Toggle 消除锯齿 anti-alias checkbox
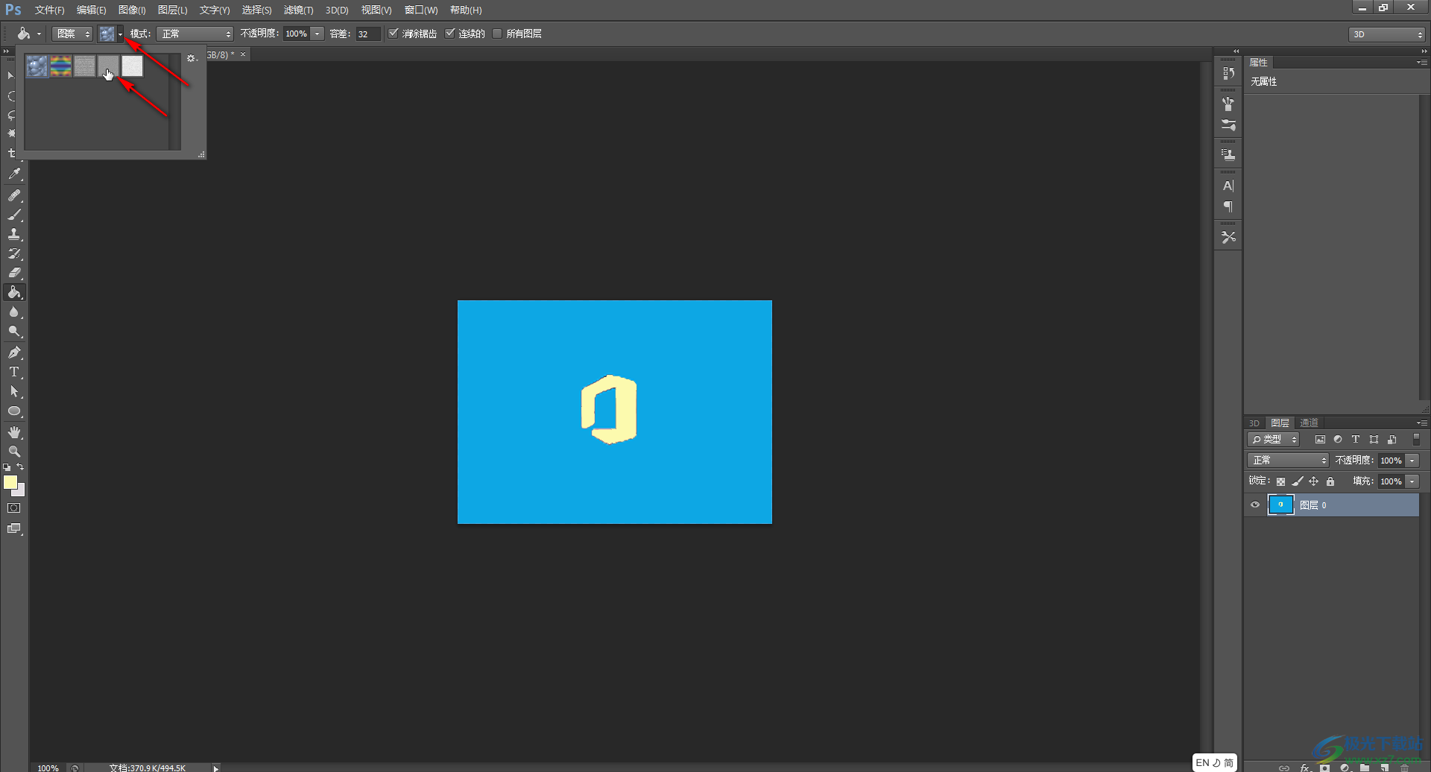This screenshot has height=772, width=1431. 394,34
